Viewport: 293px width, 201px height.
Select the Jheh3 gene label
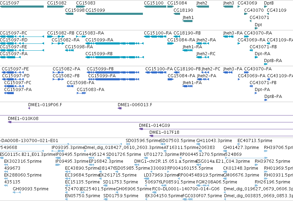click(x=229, y=3)
